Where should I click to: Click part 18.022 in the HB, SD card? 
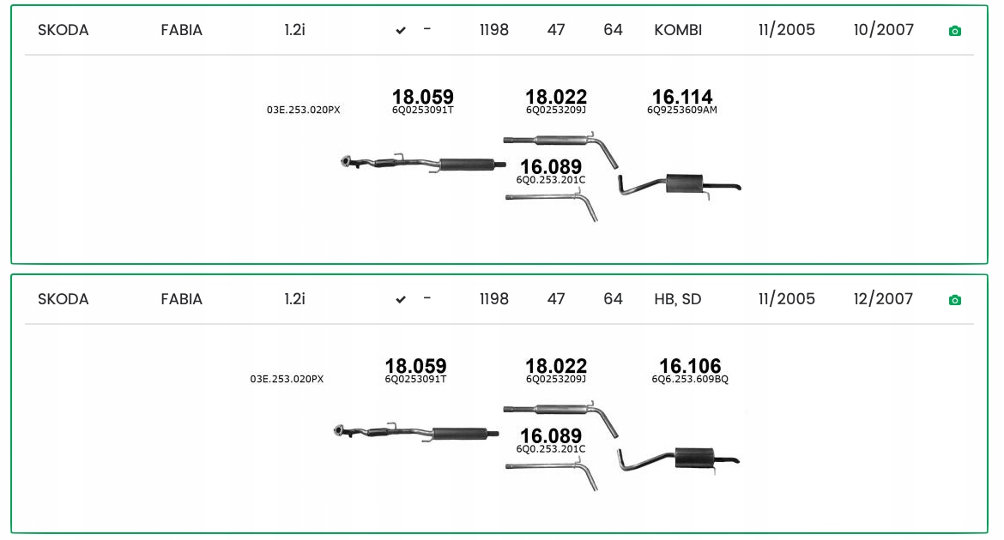tap(556, 366)
